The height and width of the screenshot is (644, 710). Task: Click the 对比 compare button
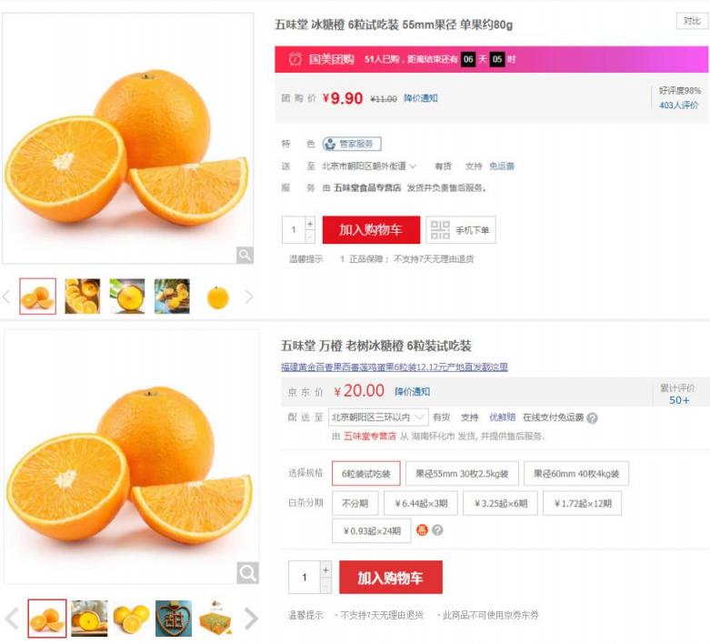(692, 21)
